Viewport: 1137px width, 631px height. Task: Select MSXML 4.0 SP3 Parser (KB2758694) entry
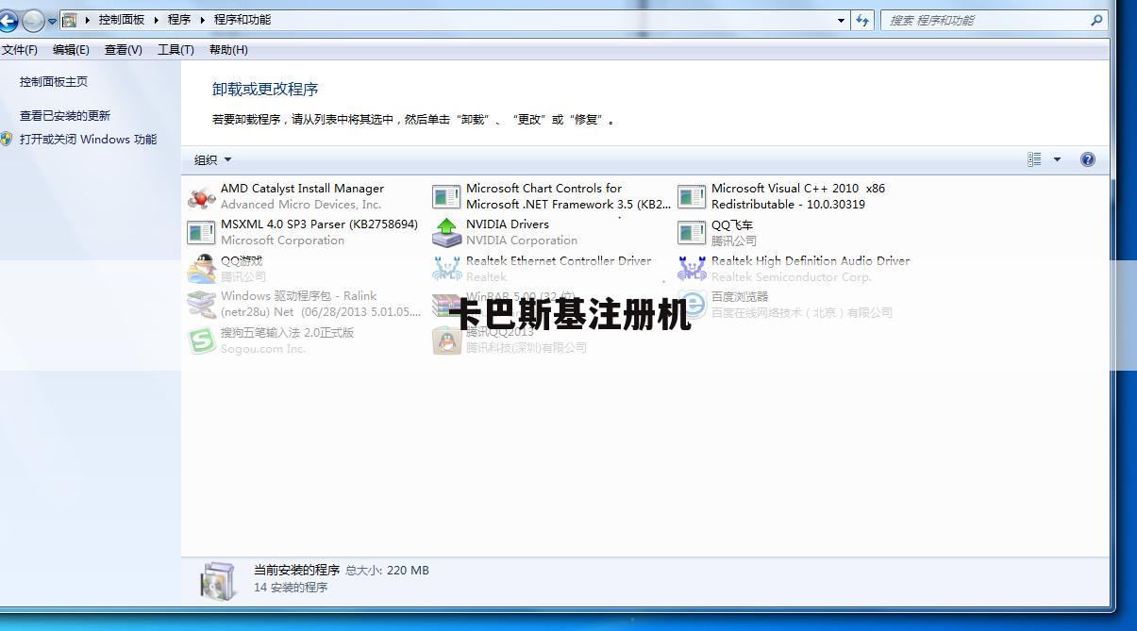[x=319, y=224]
